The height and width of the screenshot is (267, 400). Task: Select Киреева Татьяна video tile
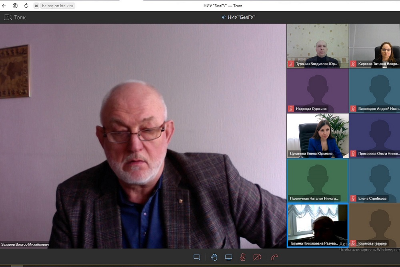click(374, 45)
